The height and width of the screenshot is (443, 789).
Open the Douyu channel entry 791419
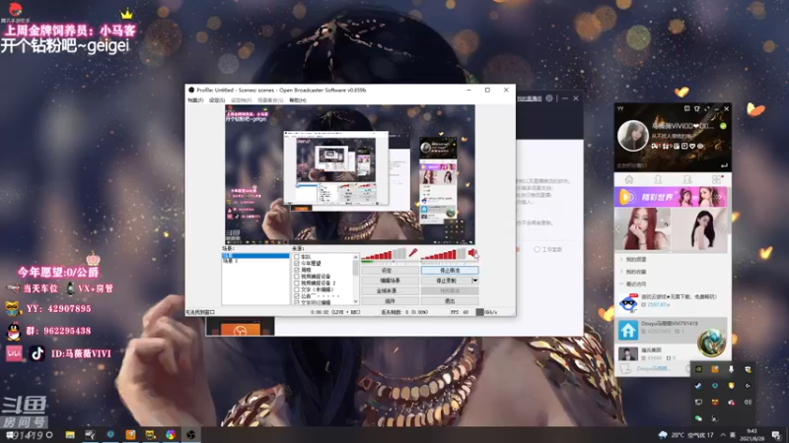(x=673, y=330)
